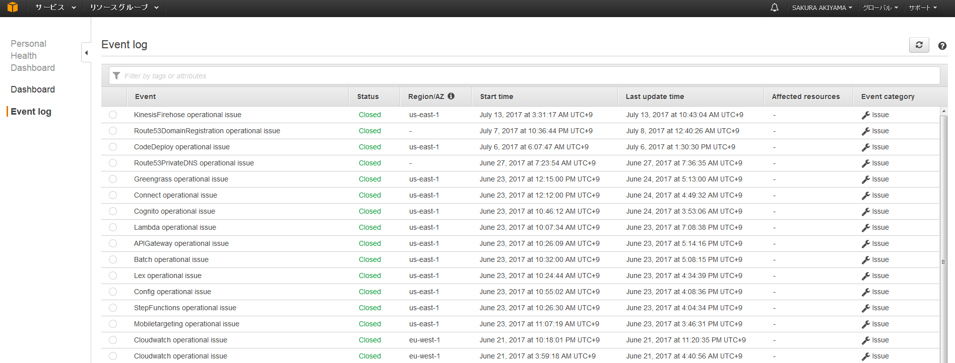The width and height of the screenshot is (955, 363).
Task: Click the wrench icon in Route53PrivateDNS row
Action: (865, 163)
